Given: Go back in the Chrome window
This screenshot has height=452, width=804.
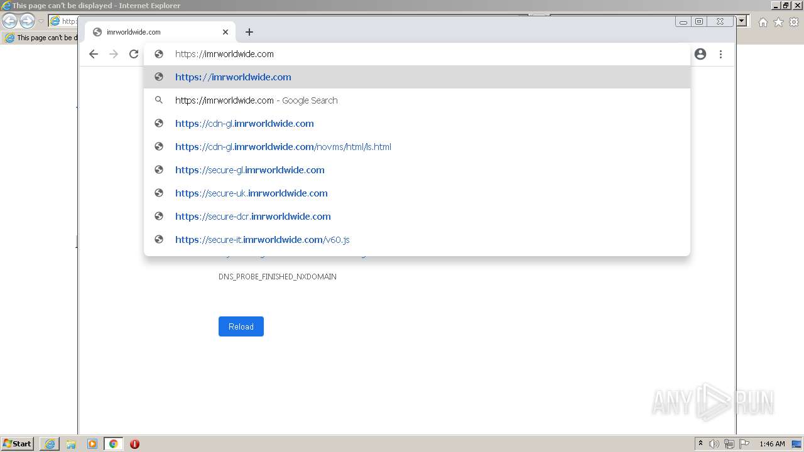Looking at the screenshot, I should coord(94,54).
